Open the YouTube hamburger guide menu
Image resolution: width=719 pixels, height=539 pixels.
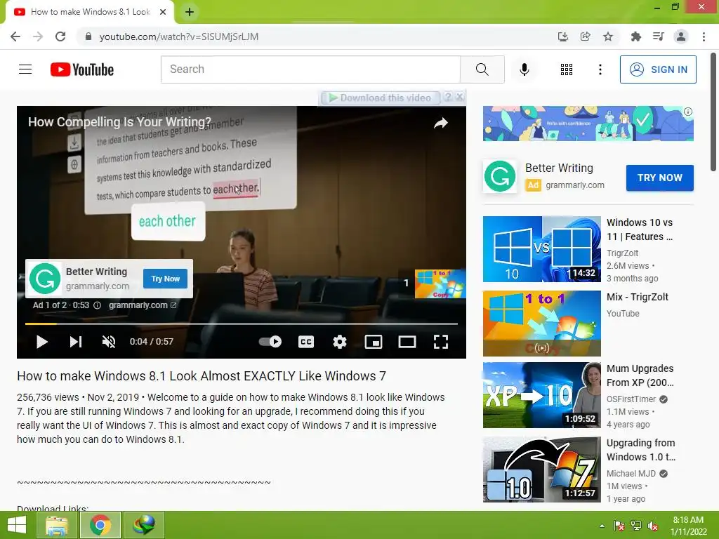point(25,69)
